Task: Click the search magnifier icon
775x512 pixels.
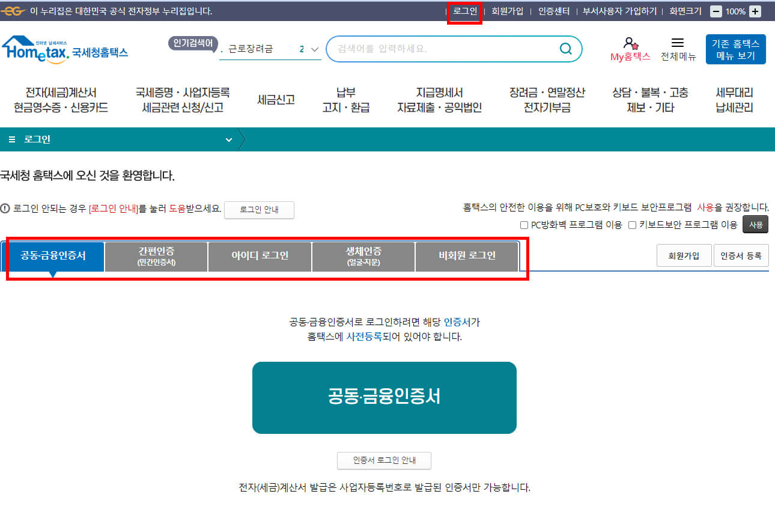Action: point(565,49)
